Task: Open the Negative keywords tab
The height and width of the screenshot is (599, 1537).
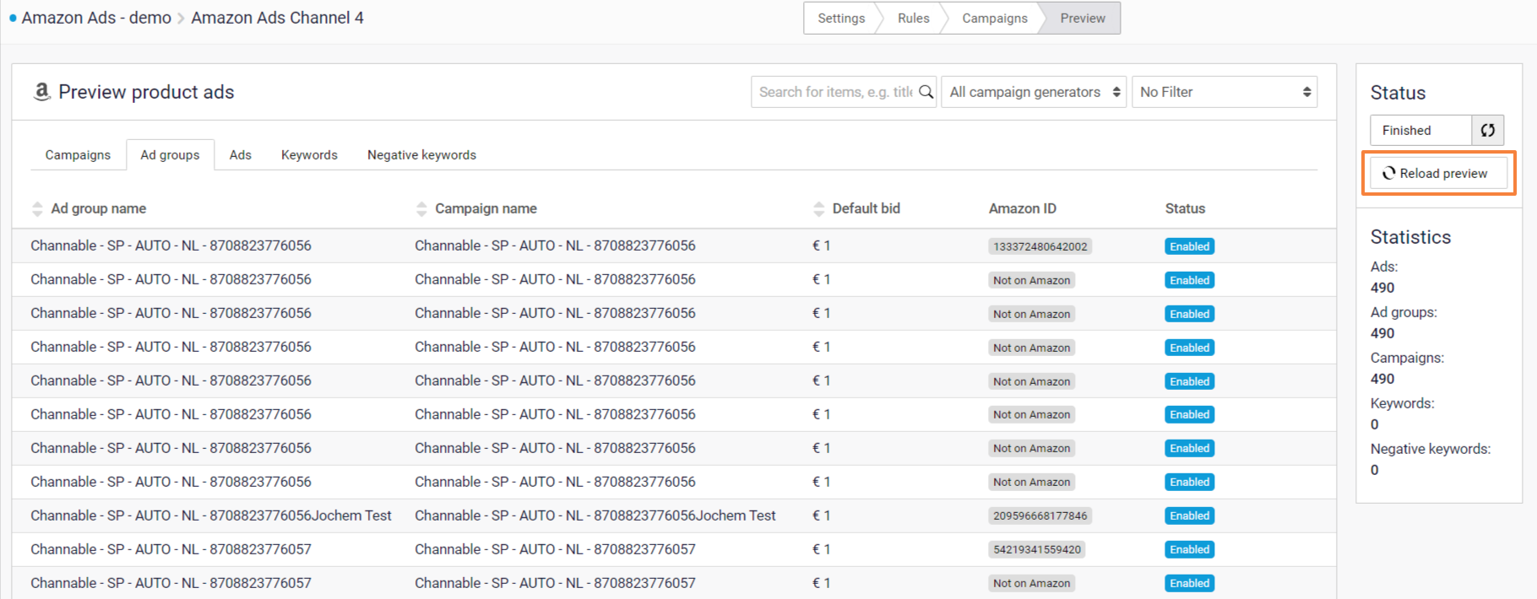Action: point(421,155)
